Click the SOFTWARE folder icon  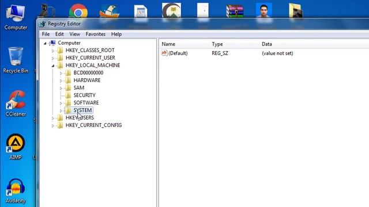[x=68, y=103]
